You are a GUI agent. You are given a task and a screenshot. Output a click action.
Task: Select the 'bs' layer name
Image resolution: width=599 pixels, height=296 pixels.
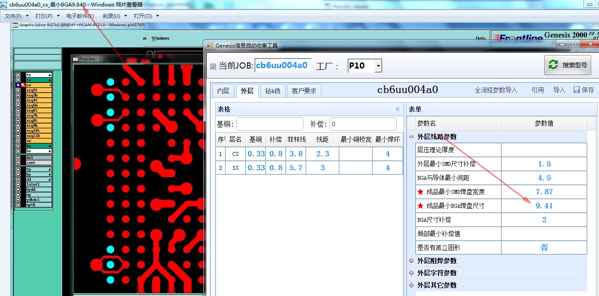click(38, 146)
